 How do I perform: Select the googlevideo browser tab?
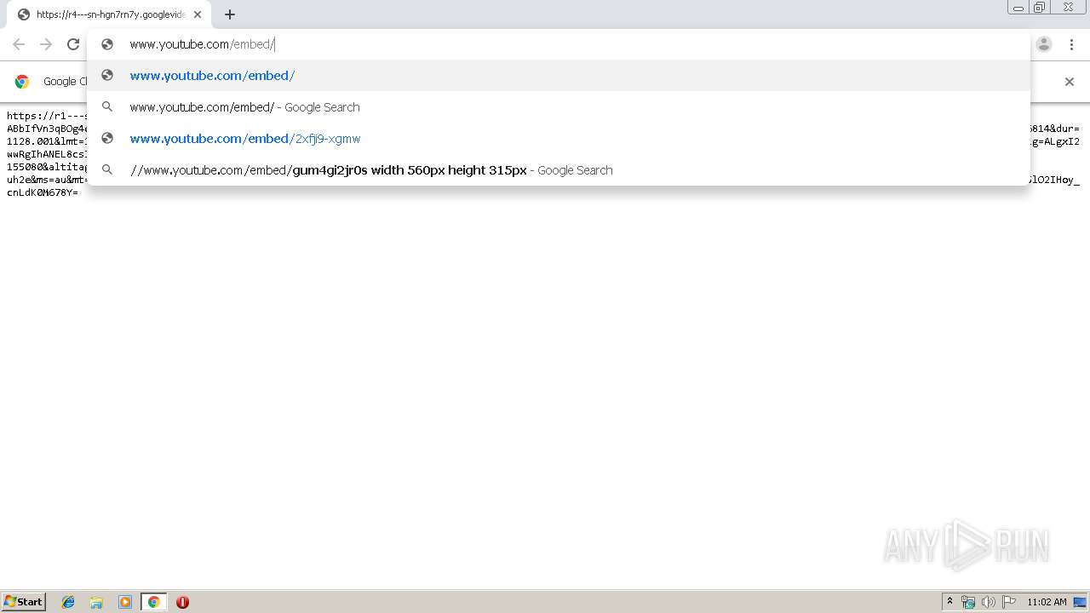click(109, 14)
